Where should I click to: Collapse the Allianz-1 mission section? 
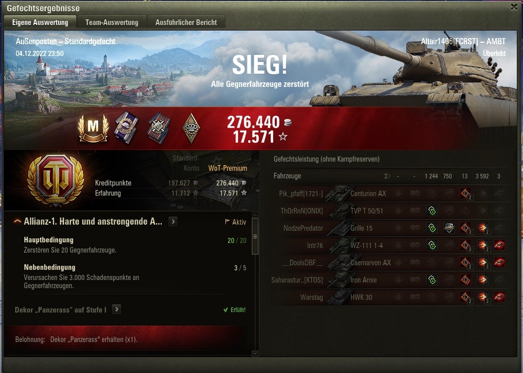pos(17,222)
